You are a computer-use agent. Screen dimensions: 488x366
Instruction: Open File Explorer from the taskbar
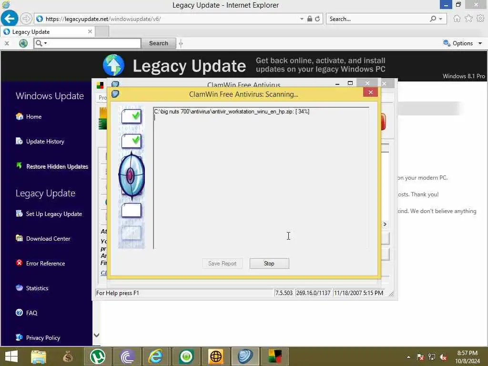[x=39, y=356]
